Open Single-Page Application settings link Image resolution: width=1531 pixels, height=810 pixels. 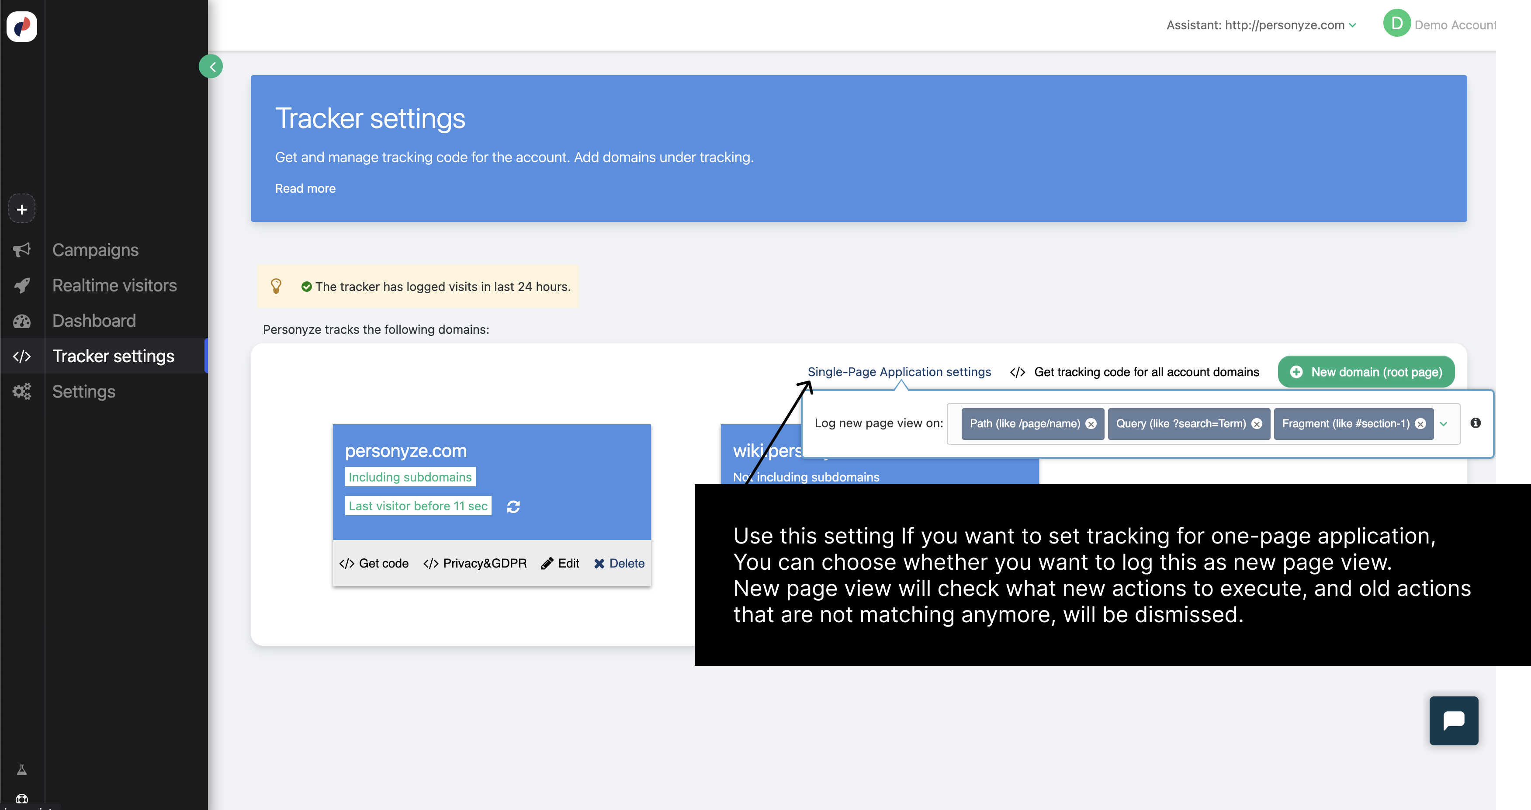[899, 372]
